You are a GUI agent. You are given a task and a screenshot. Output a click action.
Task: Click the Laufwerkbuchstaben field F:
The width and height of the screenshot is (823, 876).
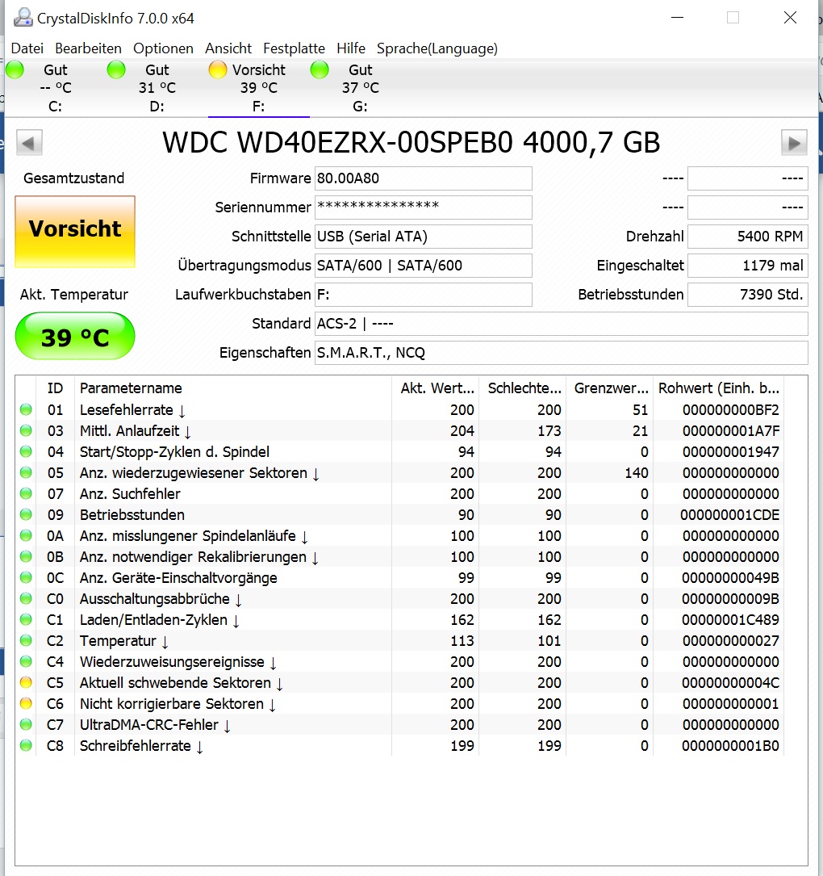coord(424,295)
